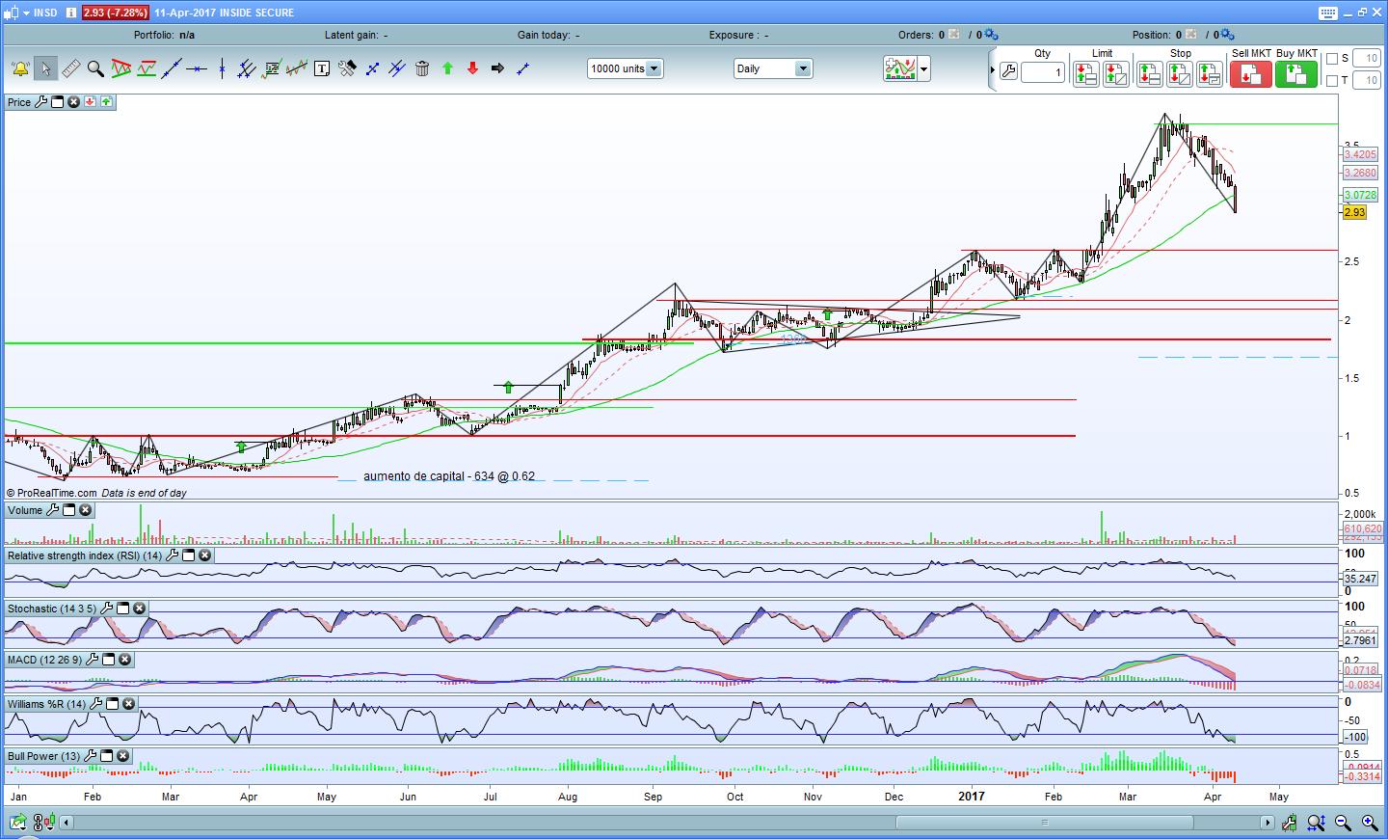Click the Buy MKT button

(1295, 73)
